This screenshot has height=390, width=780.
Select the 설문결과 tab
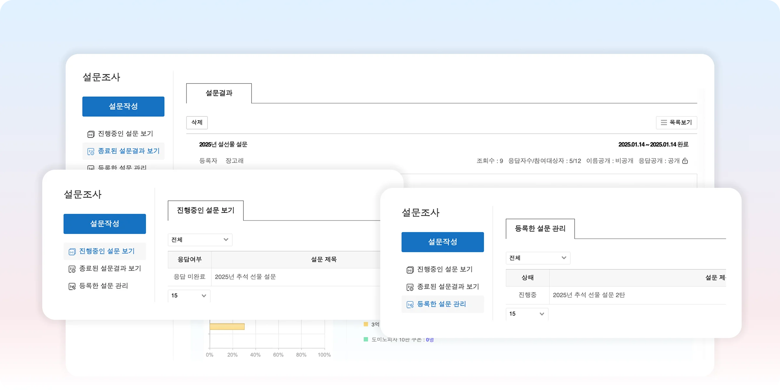tap(219, 93)
